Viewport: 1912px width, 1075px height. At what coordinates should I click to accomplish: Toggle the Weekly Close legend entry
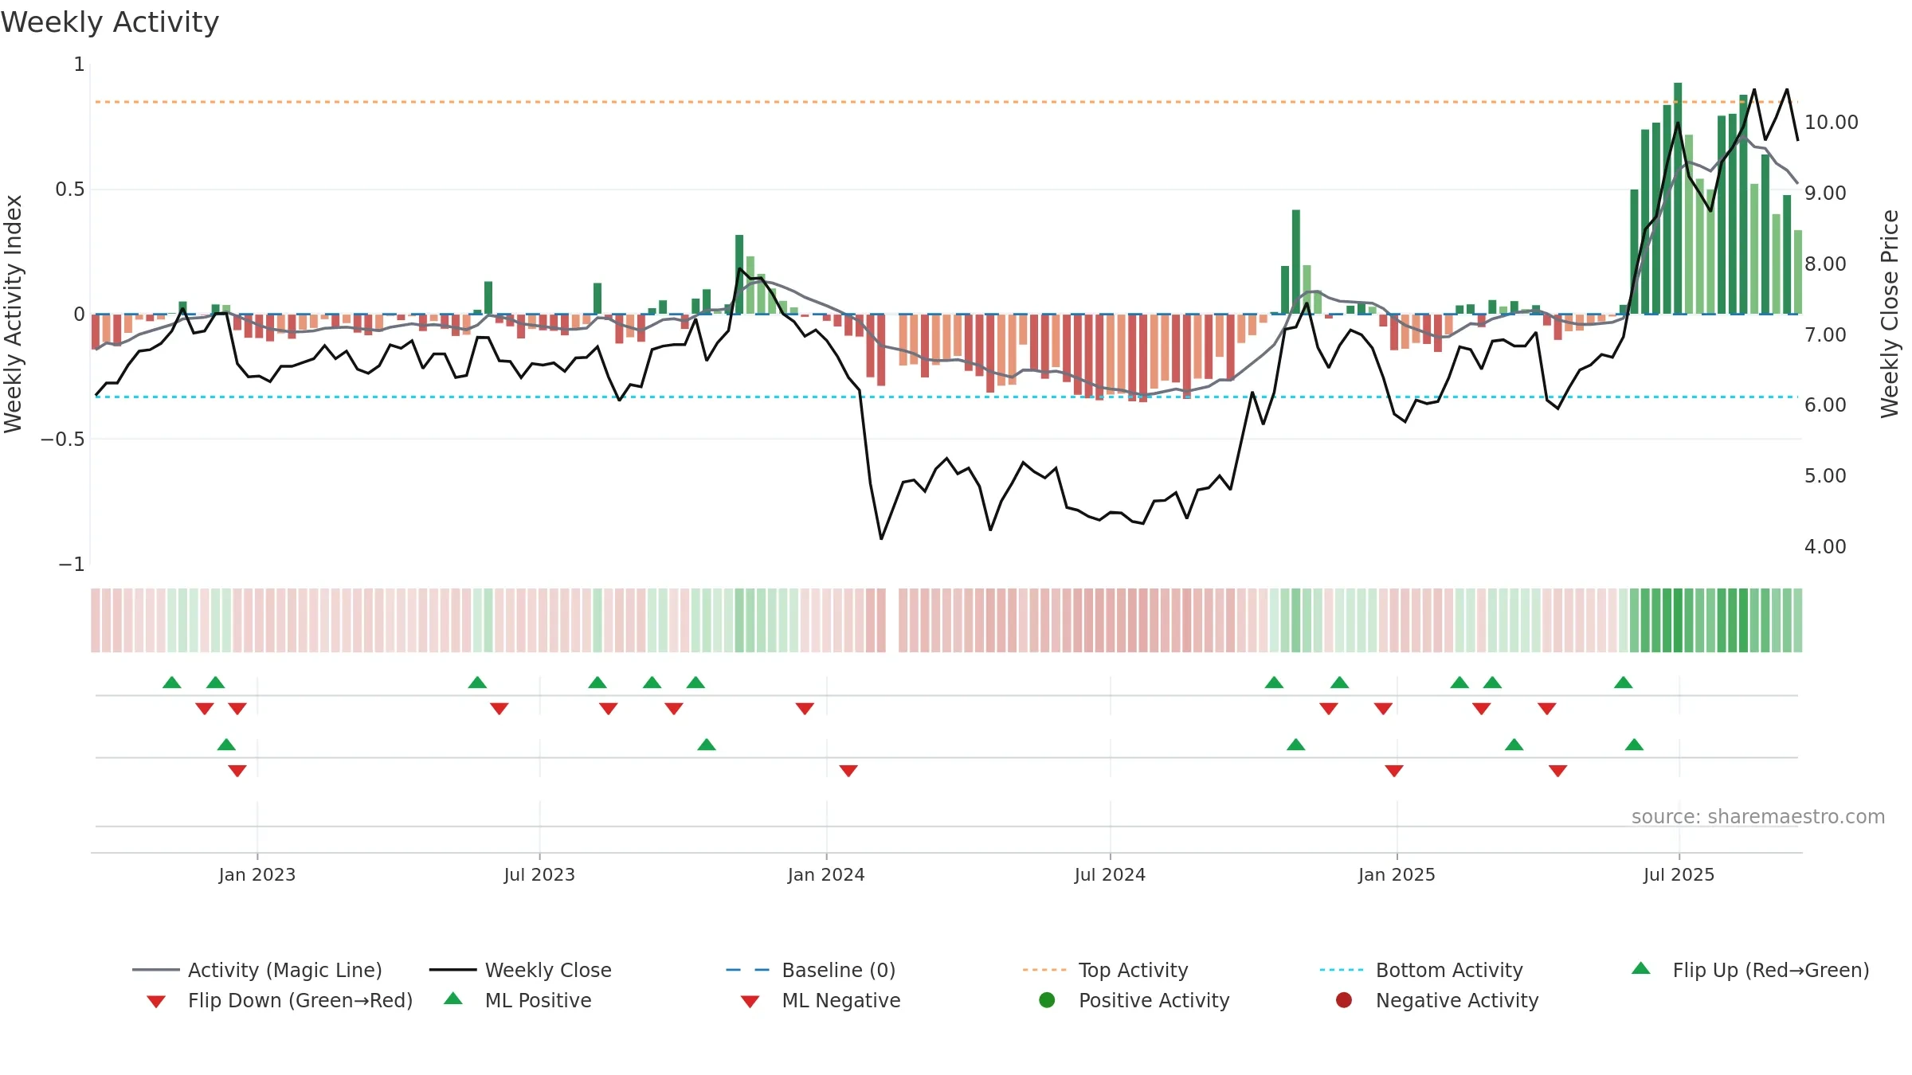click(520, 970)
